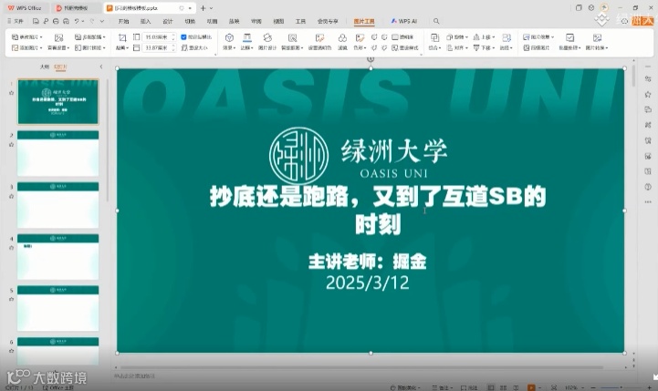Click fit-to-window icon in status bar
This screenshot has height=391, width=658.
pyautogui.click(x=554, y=387)
